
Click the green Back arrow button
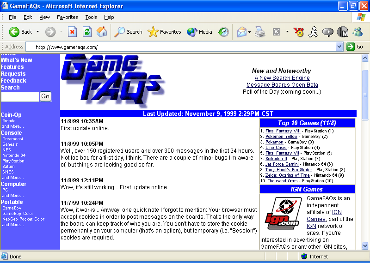point(14,32)
